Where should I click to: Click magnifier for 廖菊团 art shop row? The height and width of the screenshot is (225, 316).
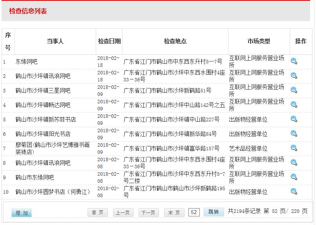point(294,148)
